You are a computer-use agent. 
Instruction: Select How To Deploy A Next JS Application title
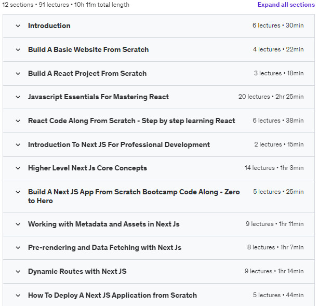click(112, 296)
